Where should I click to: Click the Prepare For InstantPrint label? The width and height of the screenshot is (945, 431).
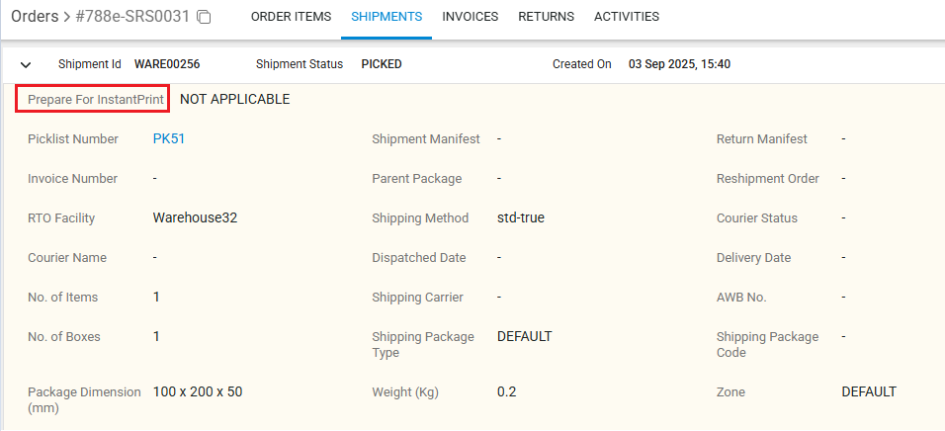pyautogui.click(x=95, y=99)
